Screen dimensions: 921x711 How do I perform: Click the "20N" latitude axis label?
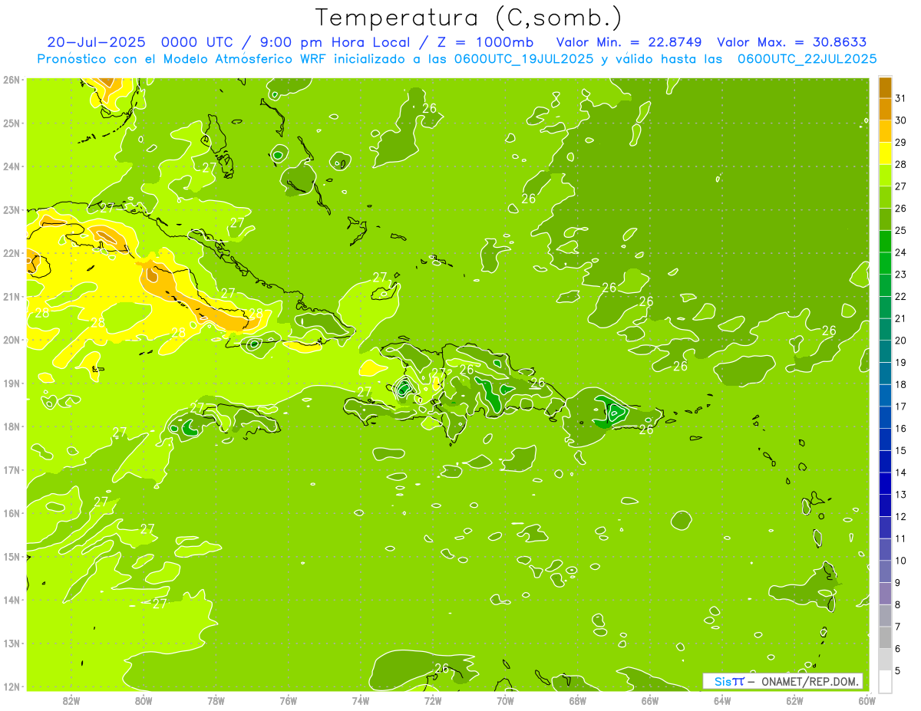click(11, 340)
